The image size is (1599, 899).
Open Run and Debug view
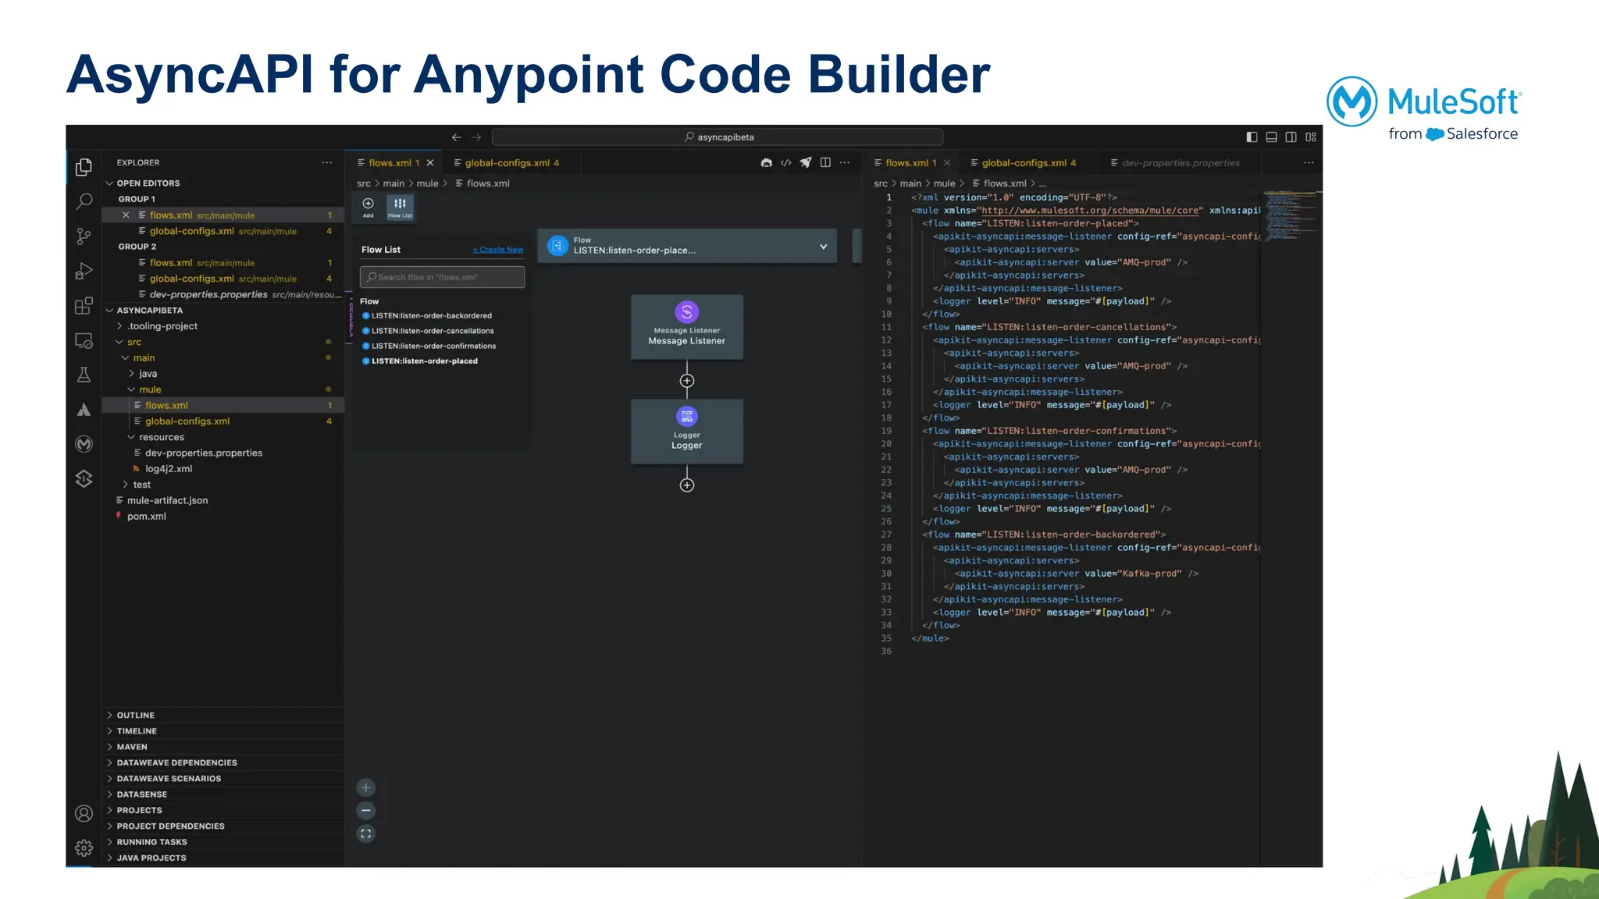[84, 271]
